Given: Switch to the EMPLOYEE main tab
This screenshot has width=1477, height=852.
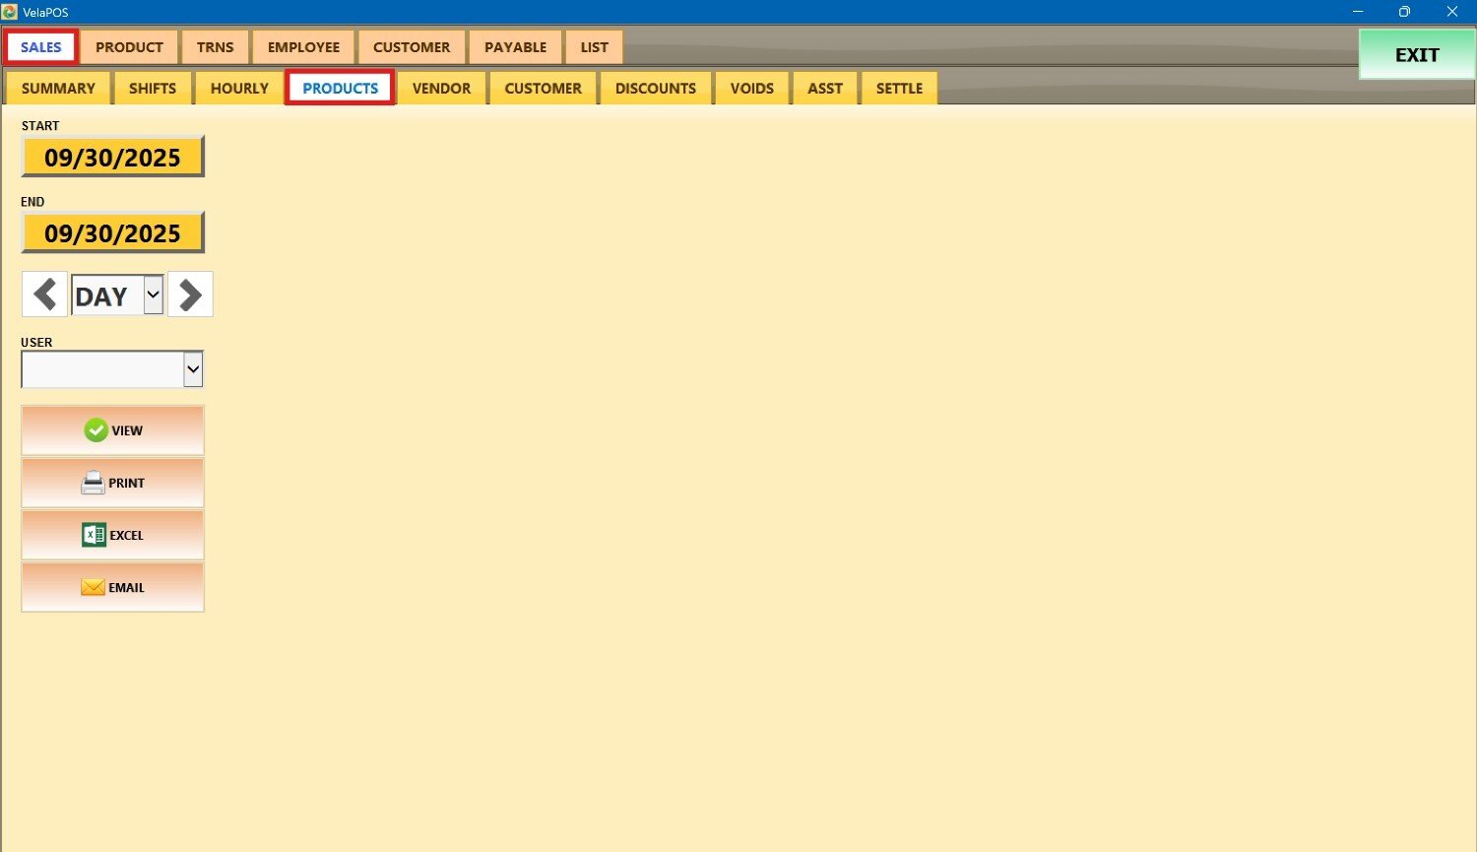Looking at the screenshot, I should [303, 47].
